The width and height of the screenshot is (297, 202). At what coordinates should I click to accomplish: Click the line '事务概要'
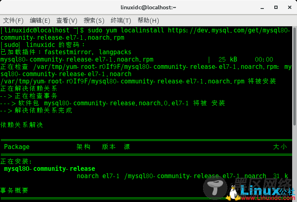pyautogui.click(x=14, y=190)
